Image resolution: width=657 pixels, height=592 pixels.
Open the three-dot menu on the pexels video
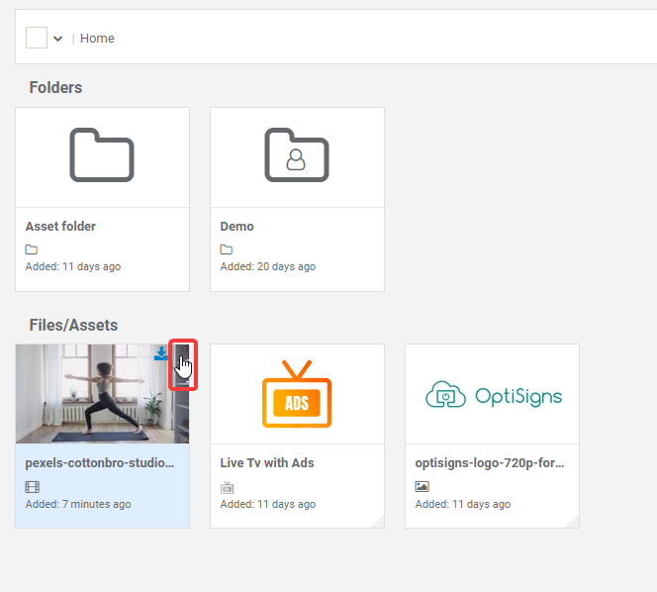(x=182, y=363)
